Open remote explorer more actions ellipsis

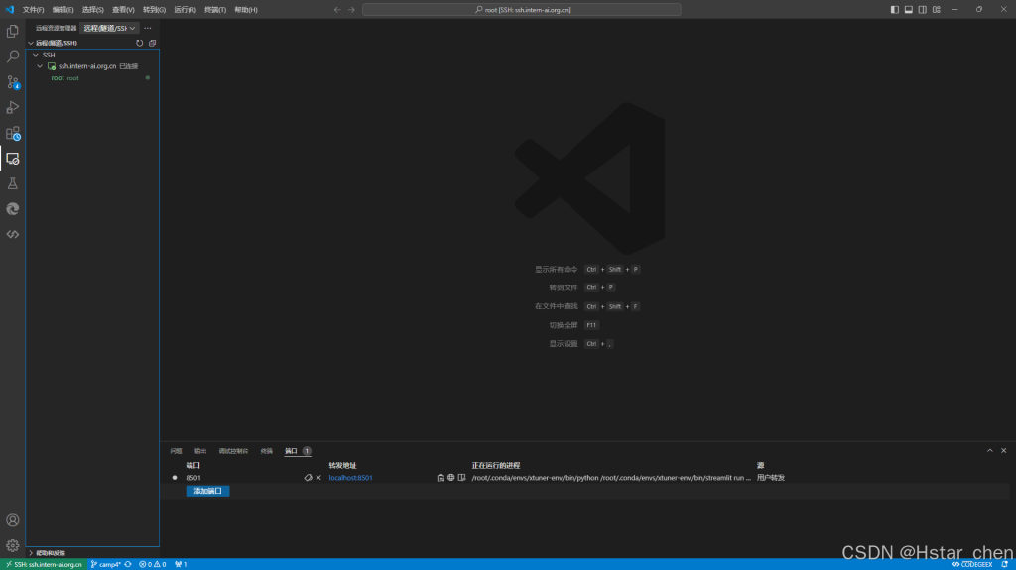(x=148, y=28)
